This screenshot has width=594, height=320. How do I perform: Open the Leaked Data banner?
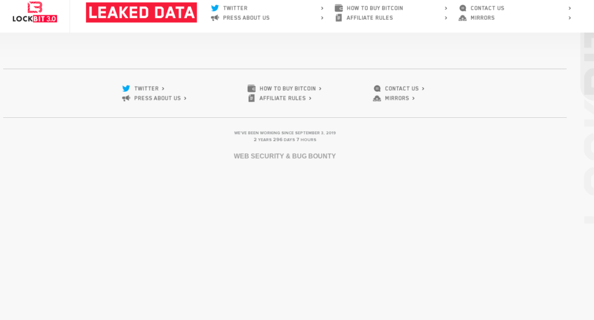click(142, 13)
